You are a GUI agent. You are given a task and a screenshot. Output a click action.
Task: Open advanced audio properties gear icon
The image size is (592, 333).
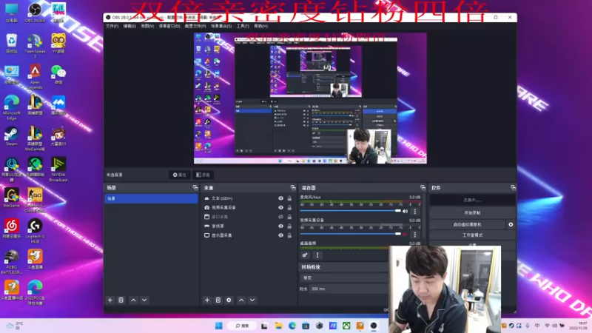pos(305,255)
